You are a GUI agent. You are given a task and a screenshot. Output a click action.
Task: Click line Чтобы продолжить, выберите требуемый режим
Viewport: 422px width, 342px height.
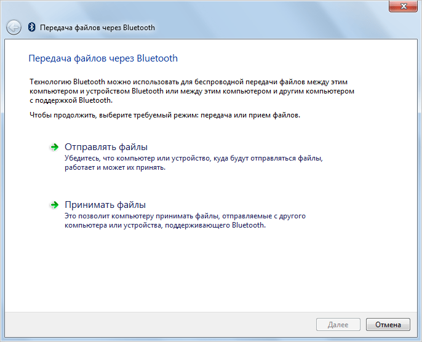click(x=165, y=115)
